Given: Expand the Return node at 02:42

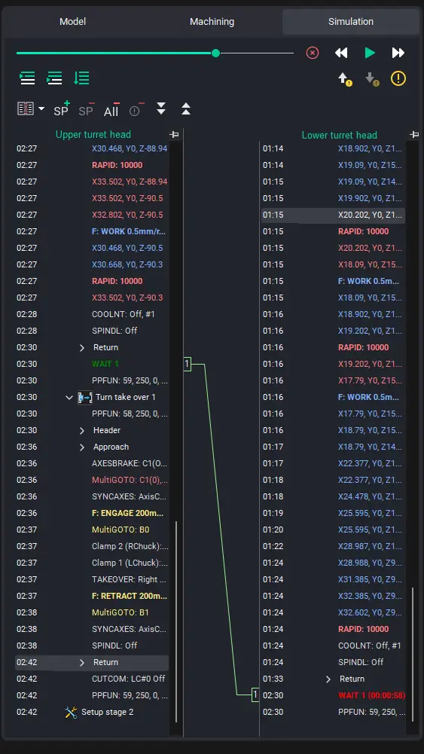Looking at the screenshot, I should coord(82,663).
